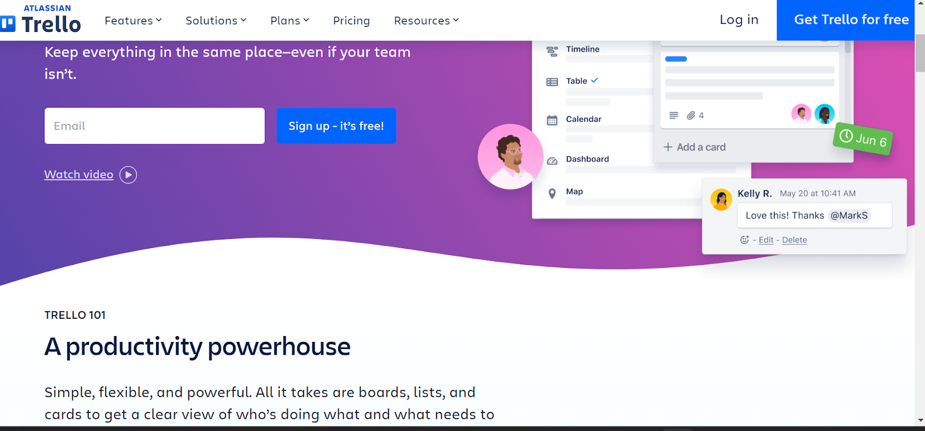Click the attachment count 4
925x431 pixels.
[x=701, y=116]
